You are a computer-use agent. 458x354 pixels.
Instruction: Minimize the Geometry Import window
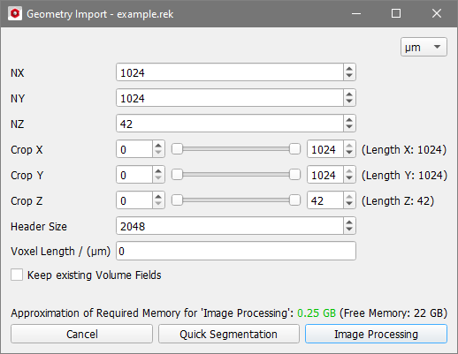[356, 13]
